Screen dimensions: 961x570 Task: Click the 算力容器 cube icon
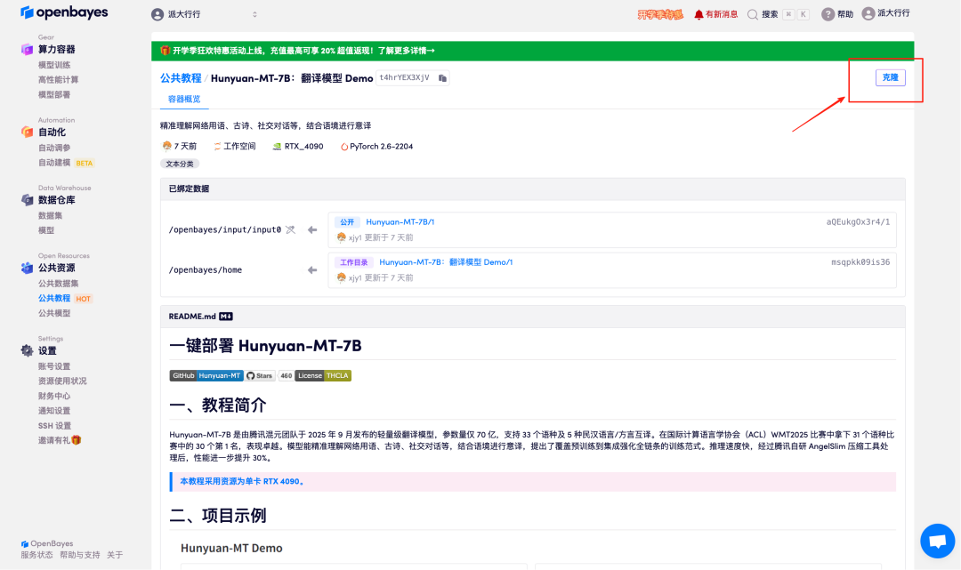[x=28, y=50]
